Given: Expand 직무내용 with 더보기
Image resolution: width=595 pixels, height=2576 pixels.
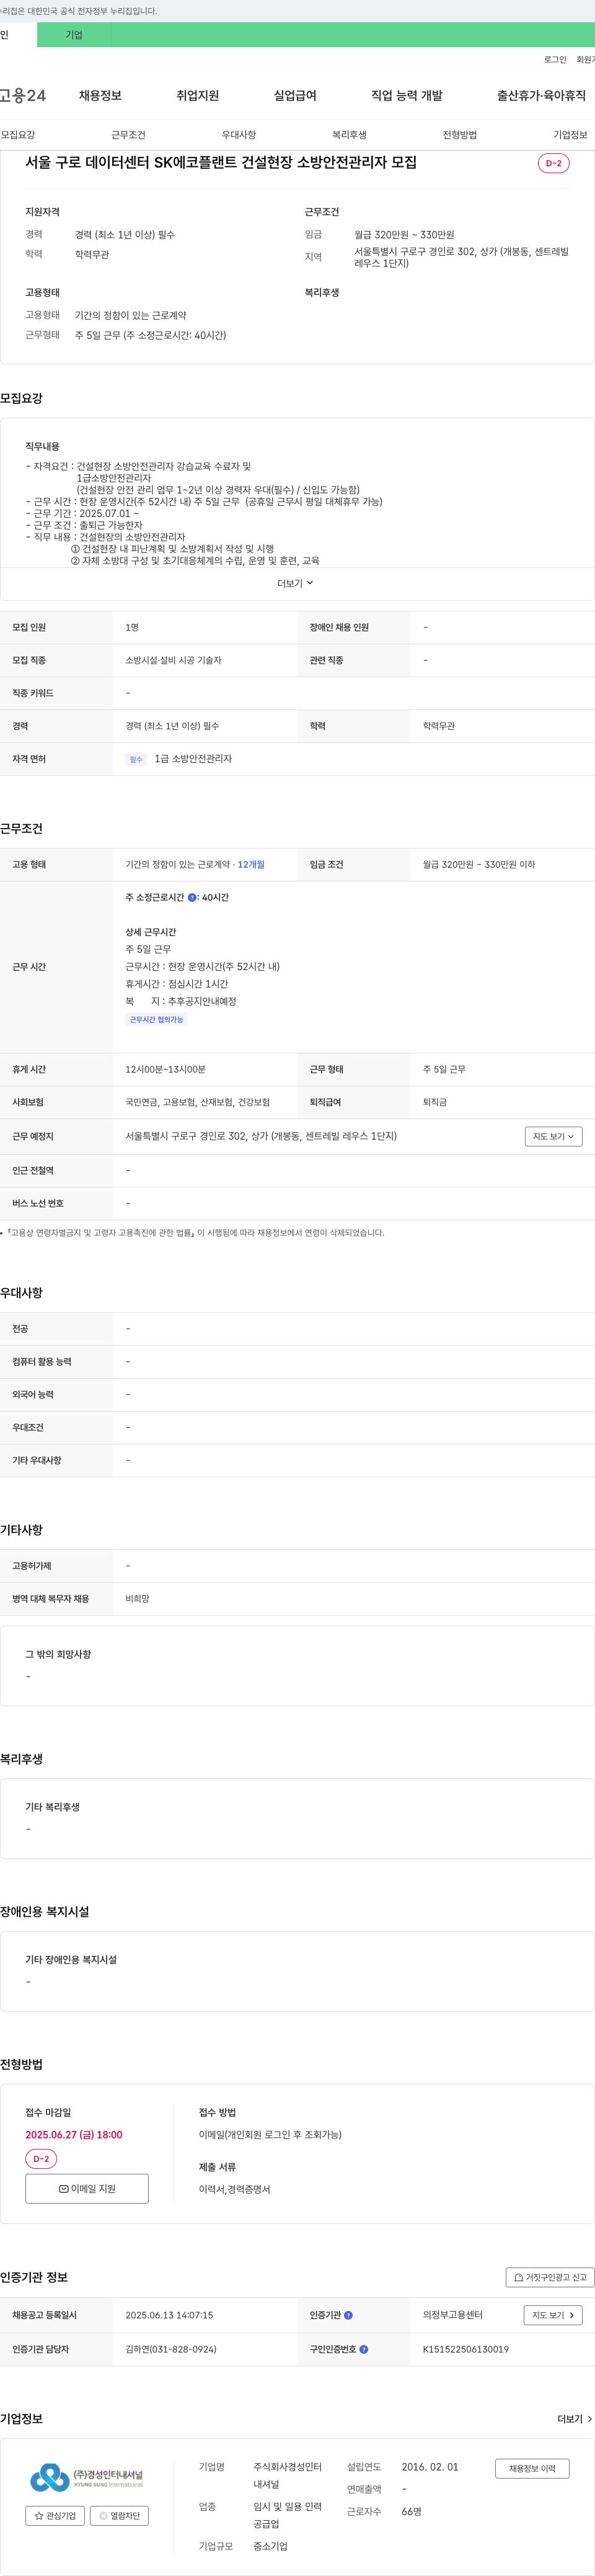Looking at the screenshot, I should coord(296,583).
